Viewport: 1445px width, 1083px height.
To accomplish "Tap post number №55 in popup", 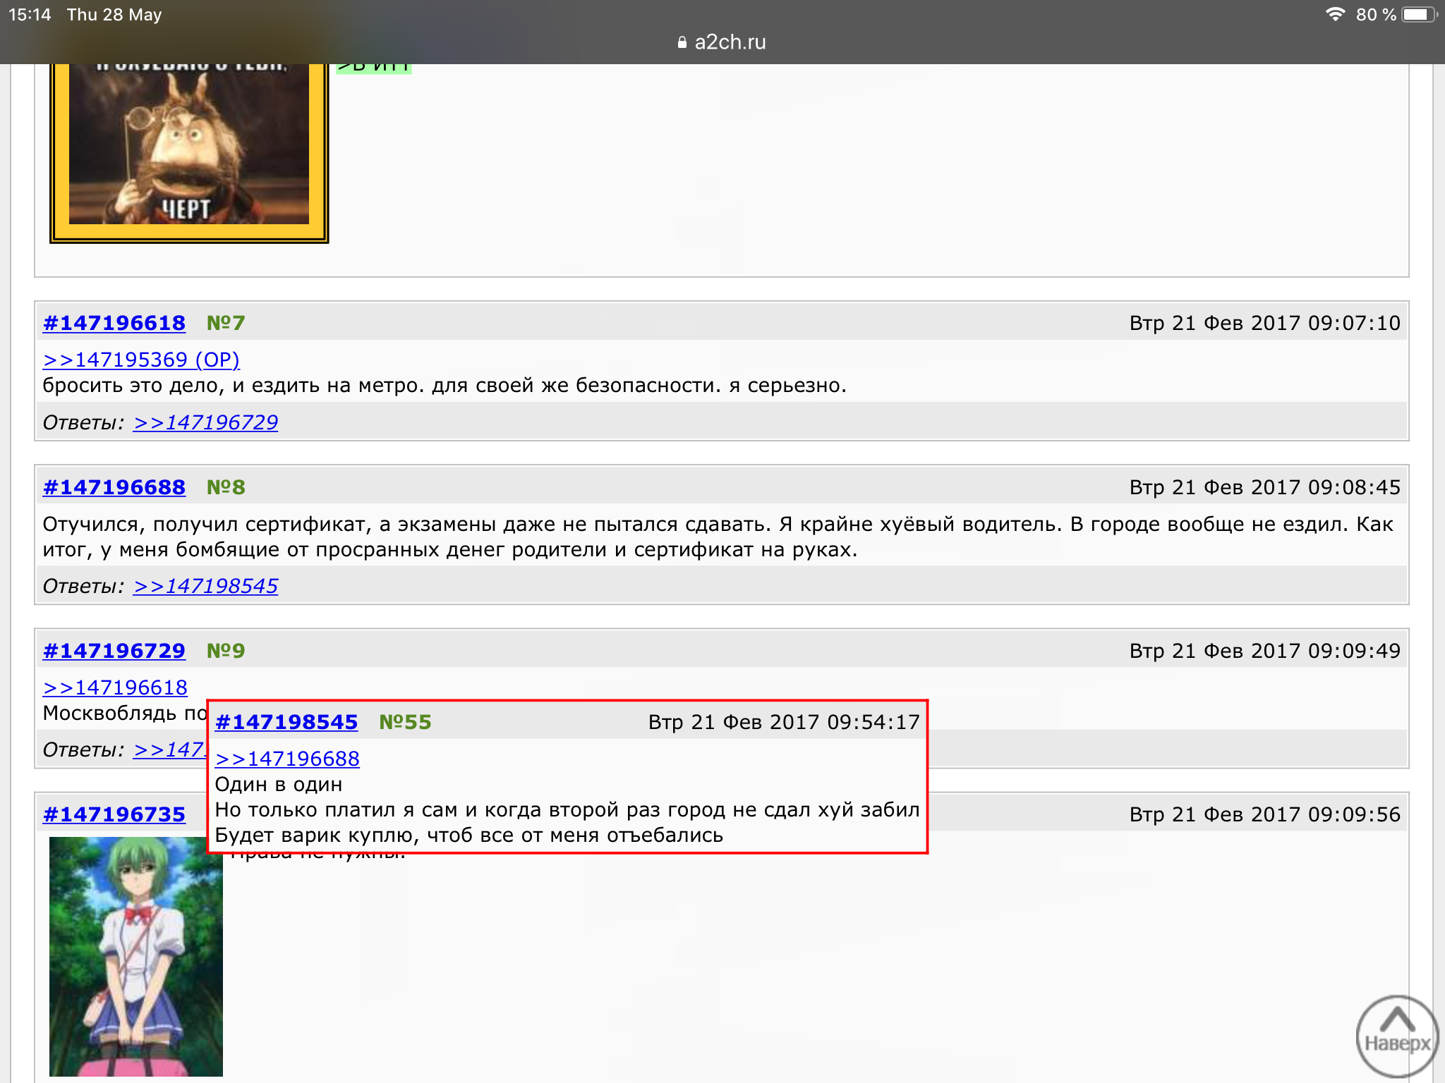I will point(405,722).
